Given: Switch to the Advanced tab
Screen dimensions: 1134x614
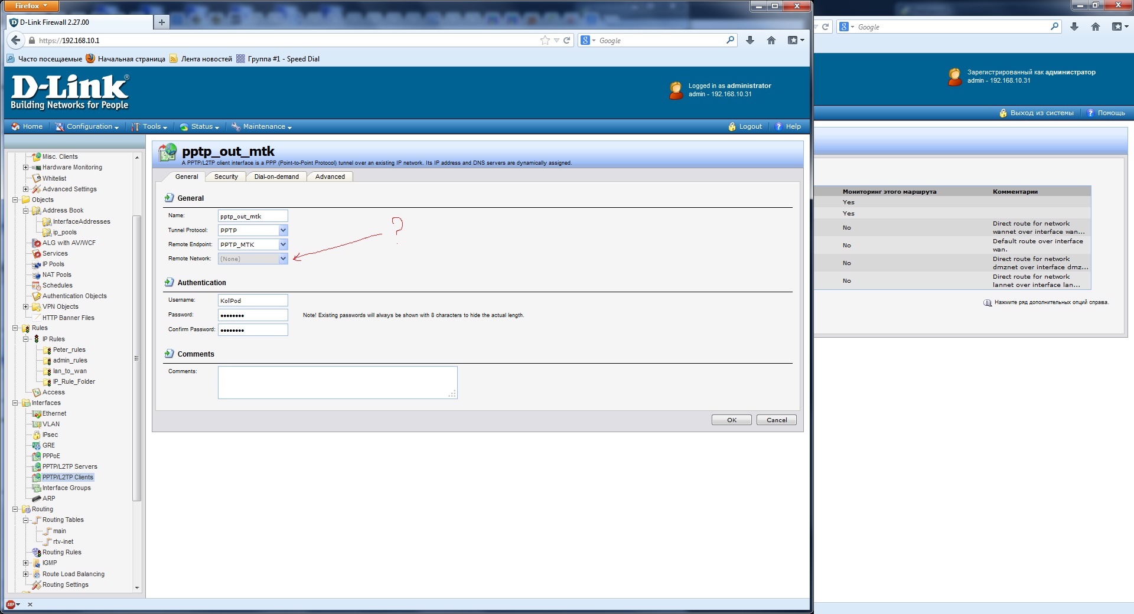Looking at the screenshot, I should 330,177.
